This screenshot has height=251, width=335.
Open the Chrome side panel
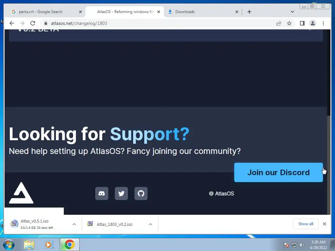(x=302, y=23)
